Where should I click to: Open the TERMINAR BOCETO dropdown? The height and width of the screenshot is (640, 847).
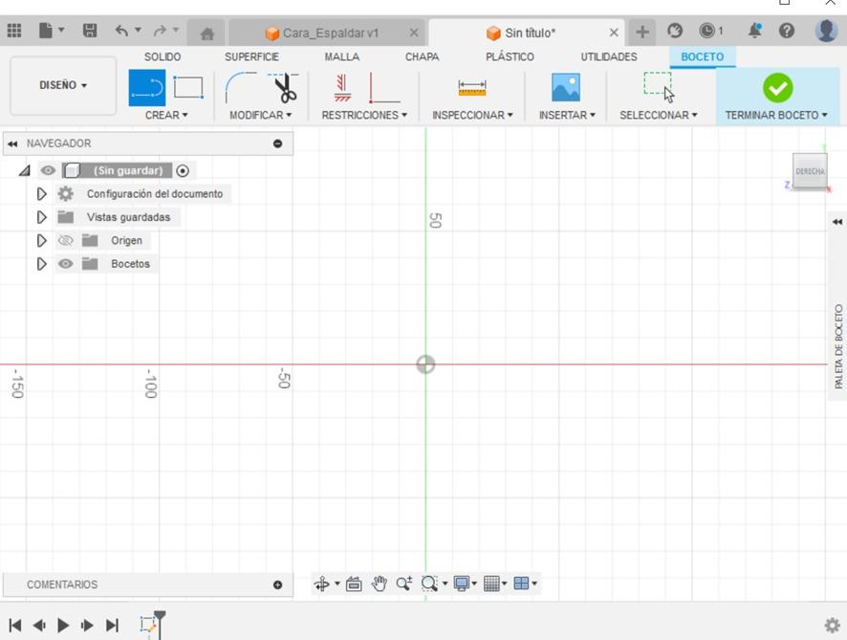(776, 115)
